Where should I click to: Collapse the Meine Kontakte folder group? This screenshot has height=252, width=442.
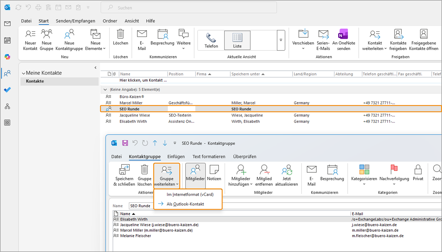coord(24,73)
